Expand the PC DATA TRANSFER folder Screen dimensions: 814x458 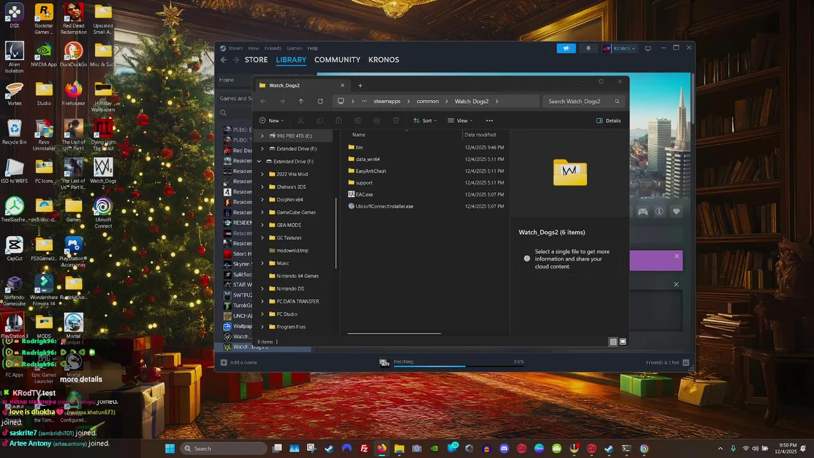(x=263, y=301)
